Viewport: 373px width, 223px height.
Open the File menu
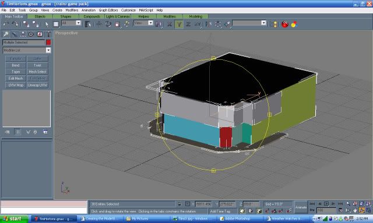click(4, 10)
